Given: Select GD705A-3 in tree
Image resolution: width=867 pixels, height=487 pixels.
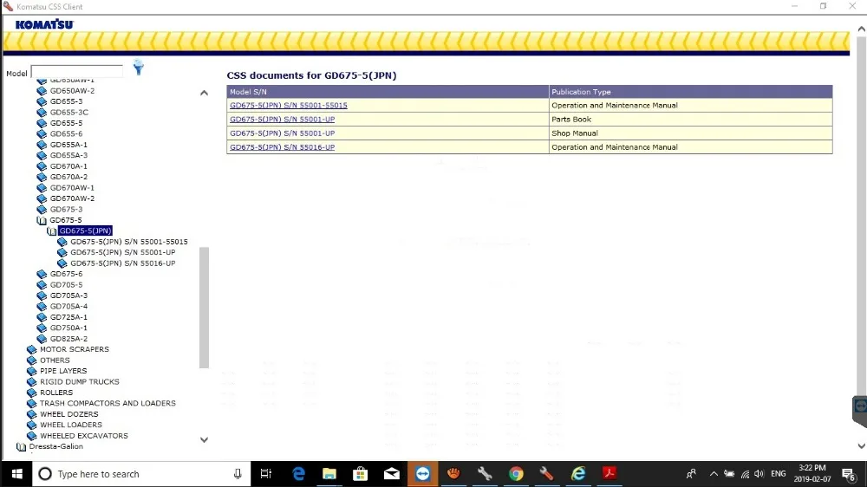Looking at the screenshot, I should tap(68, 295).
